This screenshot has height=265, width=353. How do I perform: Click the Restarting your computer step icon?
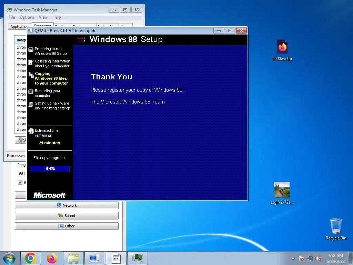(31, 92)
